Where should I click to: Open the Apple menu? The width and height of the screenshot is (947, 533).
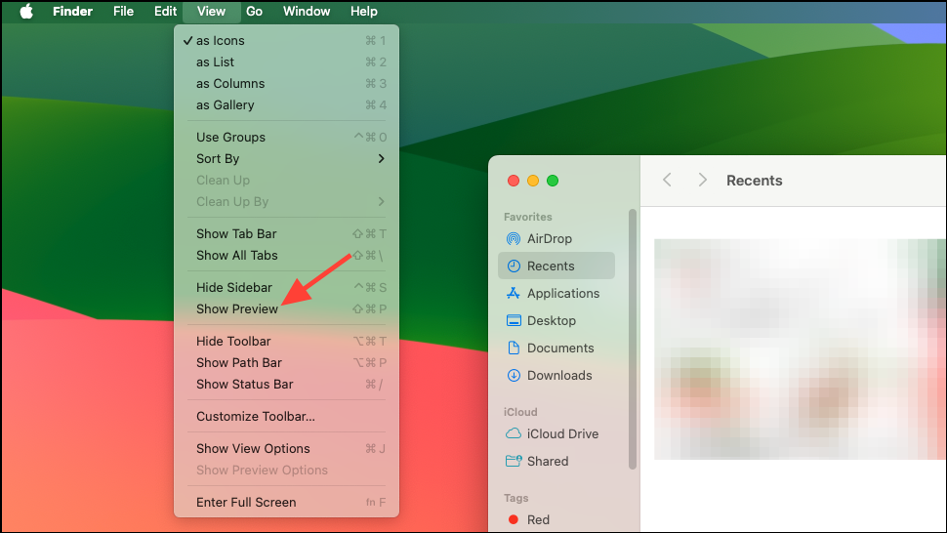[x=26, y=12]
